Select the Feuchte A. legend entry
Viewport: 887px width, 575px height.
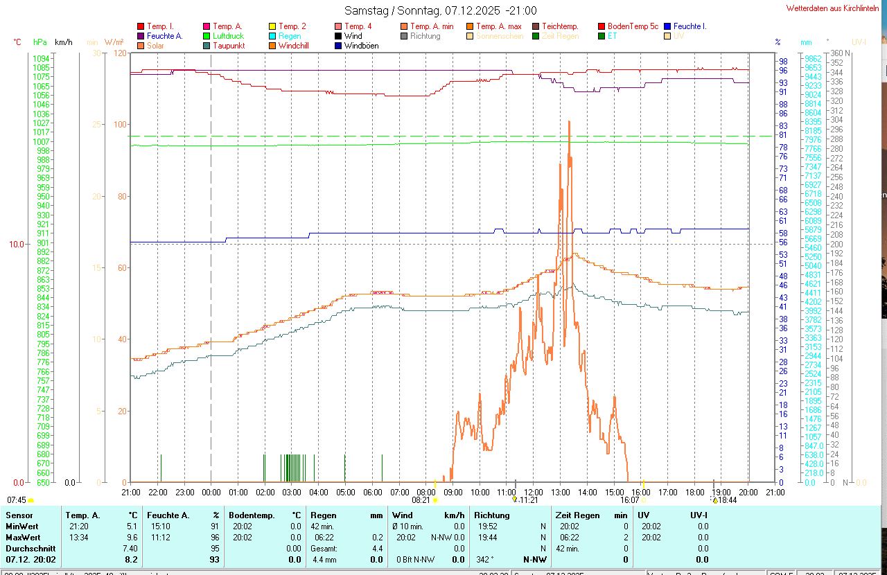(164, 36)
